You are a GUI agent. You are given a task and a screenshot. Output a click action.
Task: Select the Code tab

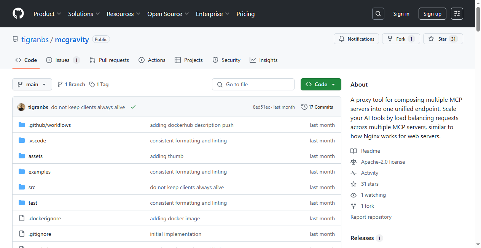pos(26,60)
